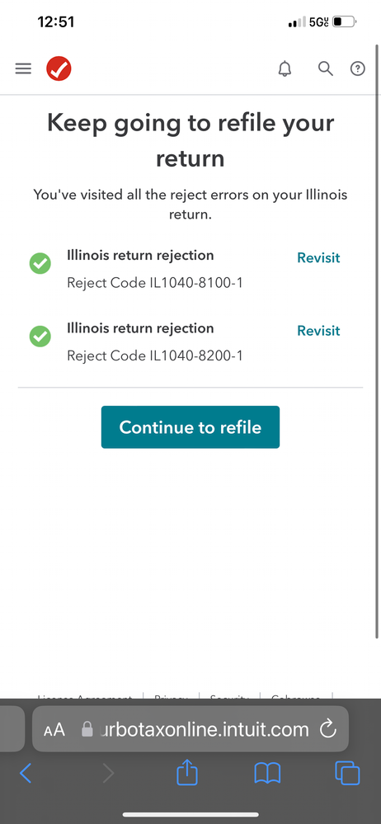
Task: Open the hamburger navigation menu
Action: (x=23, y=68)
